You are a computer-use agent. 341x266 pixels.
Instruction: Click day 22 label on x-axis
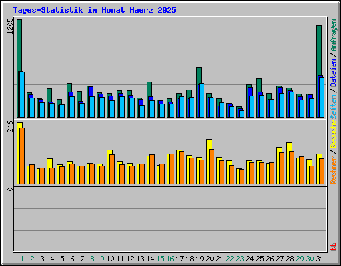click(x=230, y=259)
